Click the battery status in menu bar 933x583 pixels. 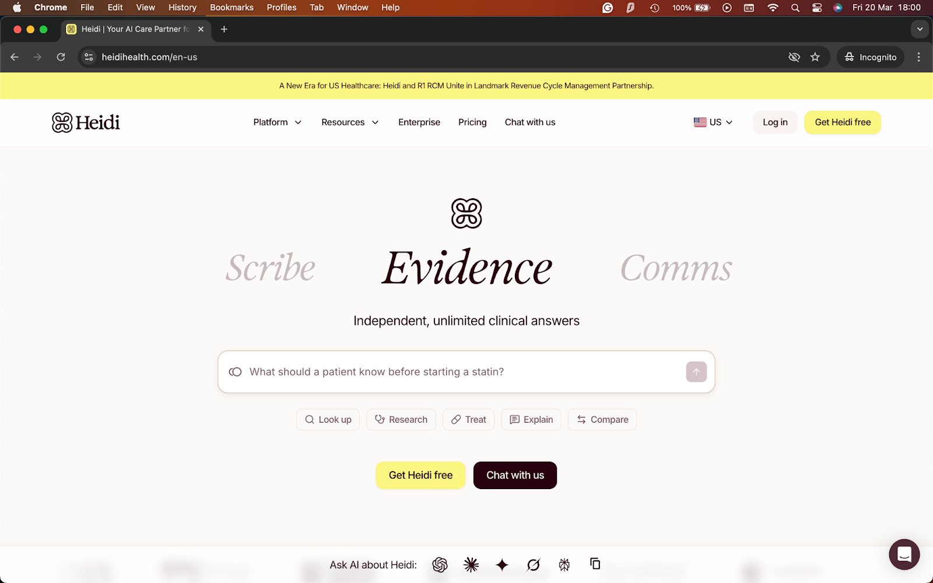tap(691, 8)
